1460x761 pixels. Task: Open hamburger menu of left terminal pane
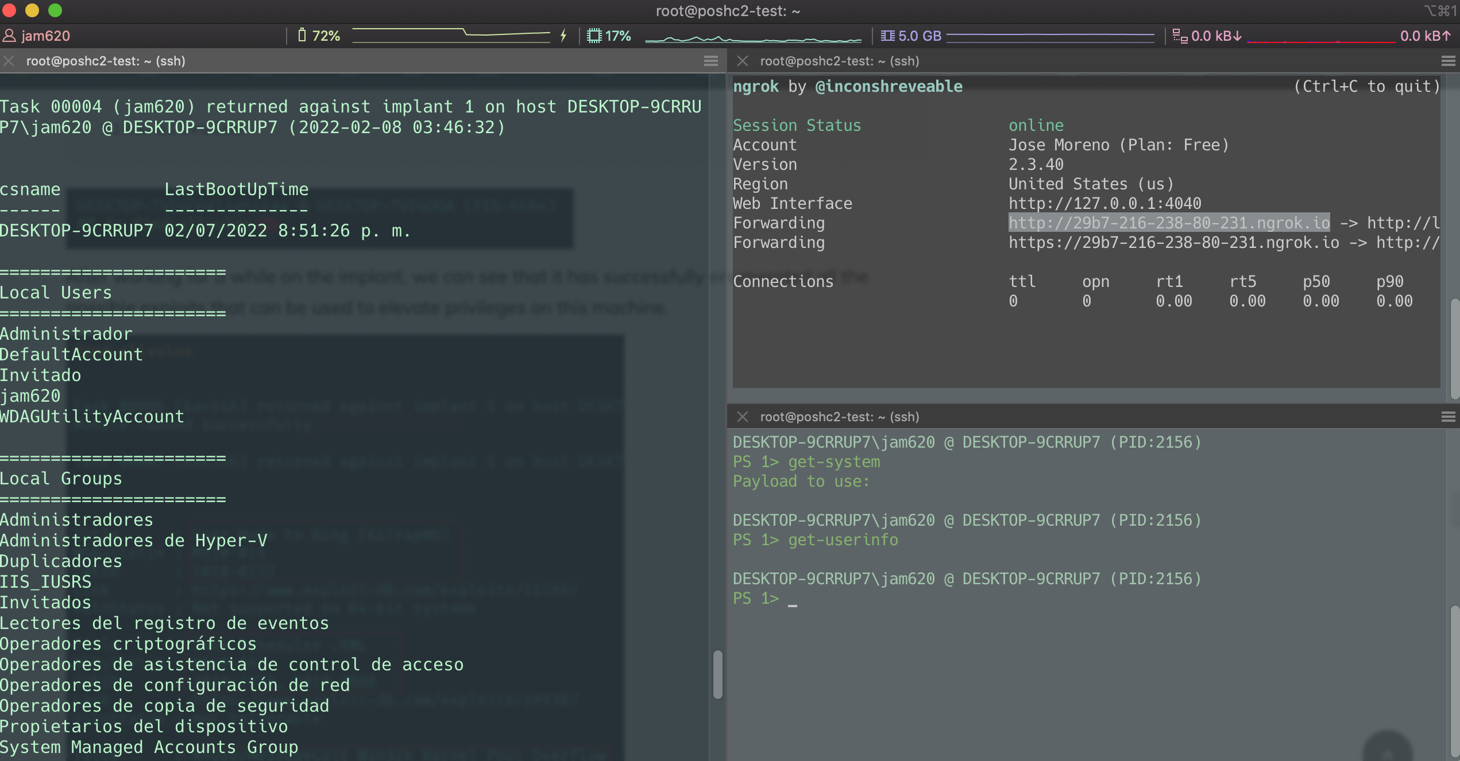click(711, 61)
